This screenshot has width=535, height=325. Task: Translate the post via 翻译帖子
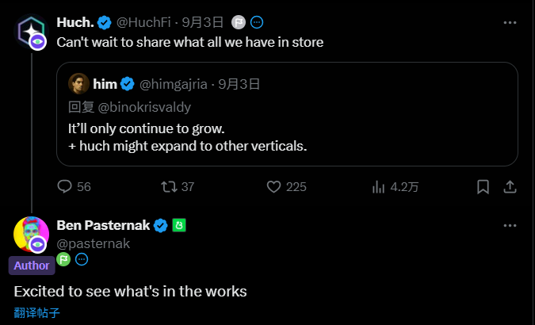(x=36, y=312)
